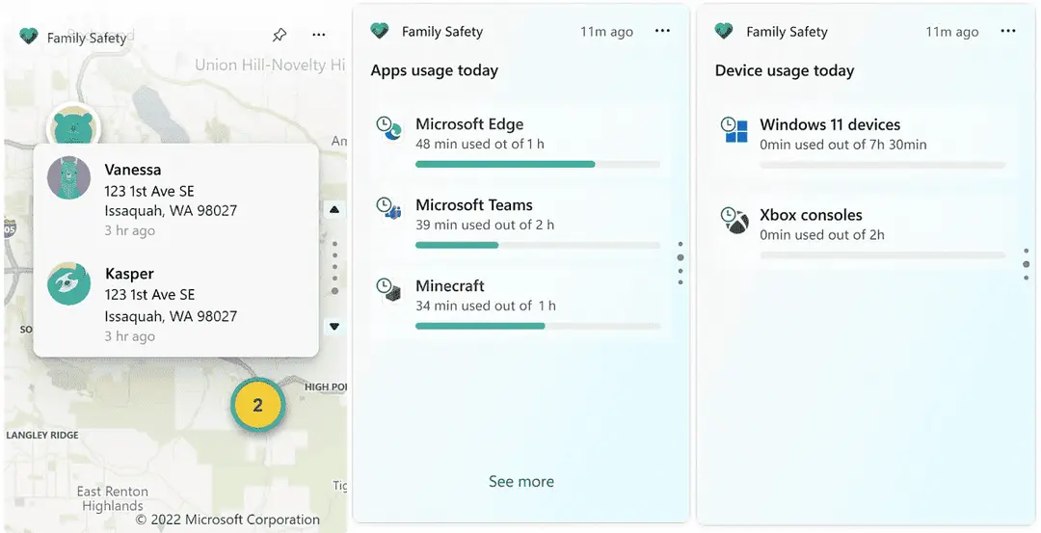This screenshot has height=533, width=1041.
Task: Click the Xbox consoles progress bar
Action: click(x=883, y=254)
